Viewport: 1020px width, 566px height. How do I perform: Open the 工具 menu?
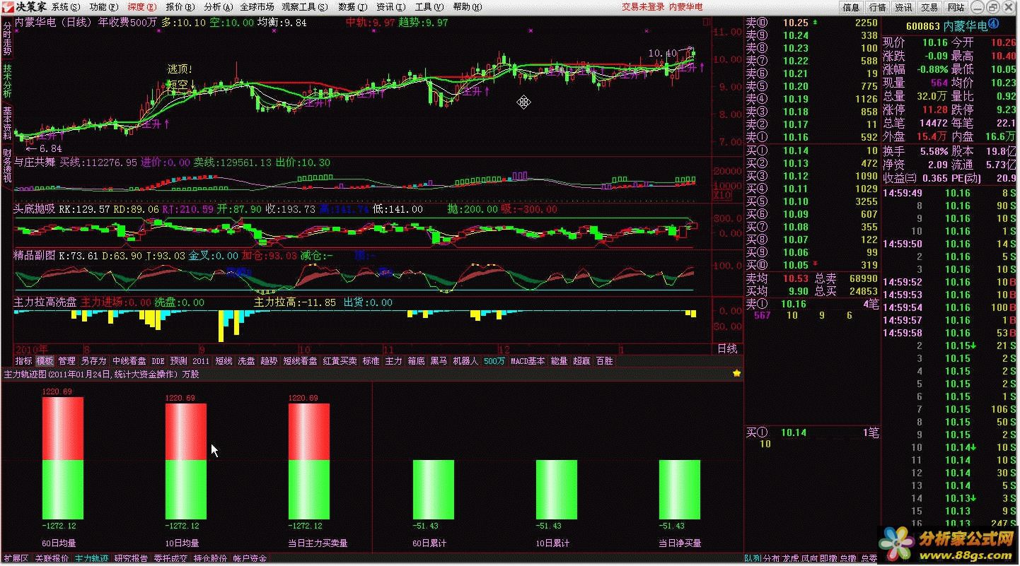click(429, 7)
